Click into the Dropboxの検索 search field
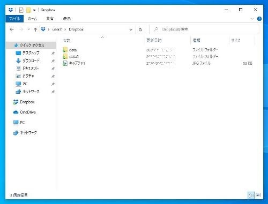The width and height of the screenshot is (268, 204). 204,29
